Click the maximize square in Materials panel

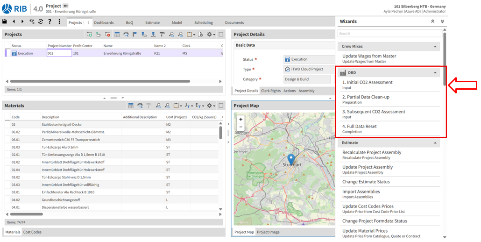coord(221,106)
